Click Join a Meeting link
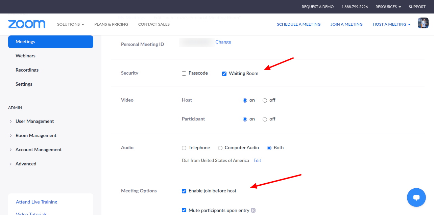This screenshot has height=215, width=434. [346, 24]
